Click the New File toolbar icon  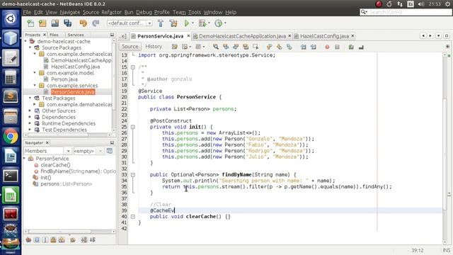[x=30, y=23]
